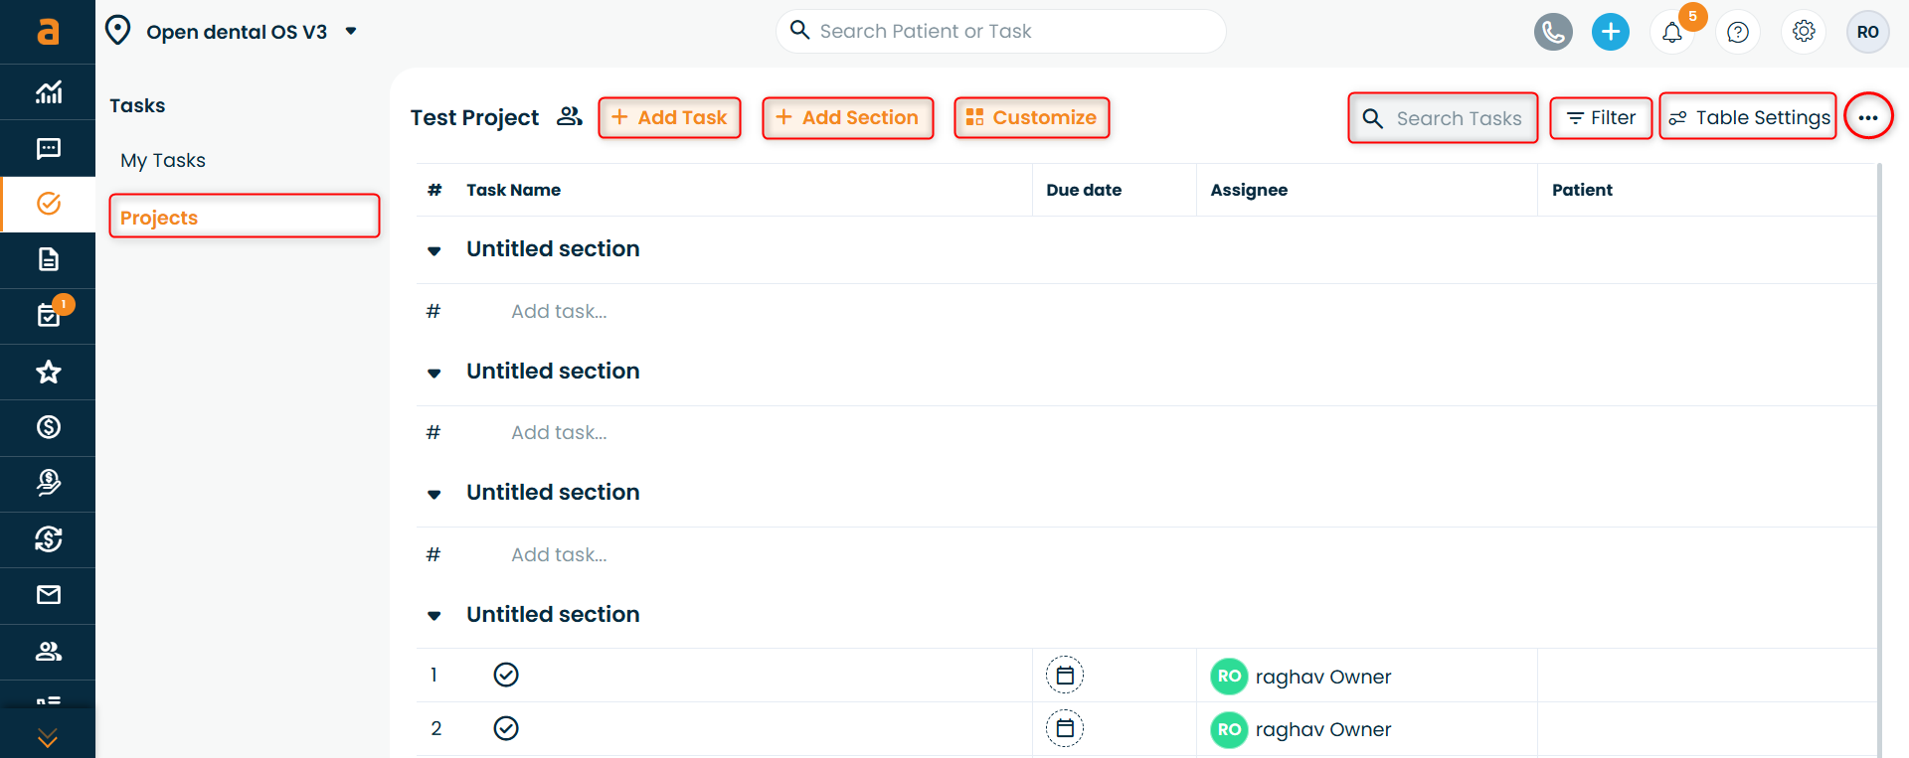This screenshot has width=1909, height=758.
Task: Mark task 1 as complete
Action: (x=506, y=675)
